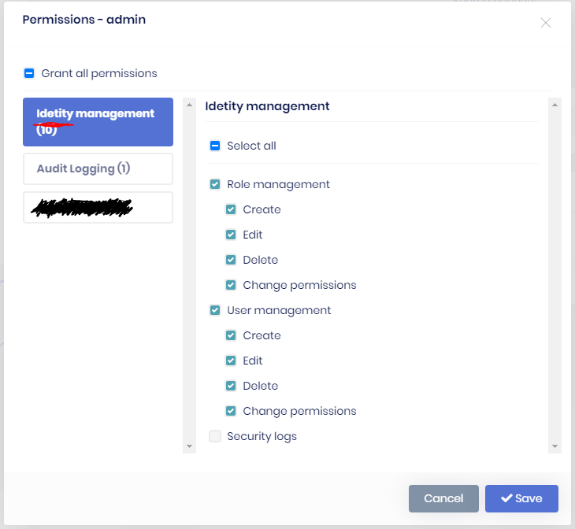Toggle the Grant all permissions checkbox
575x529 pixels.
tap(29, 73)
